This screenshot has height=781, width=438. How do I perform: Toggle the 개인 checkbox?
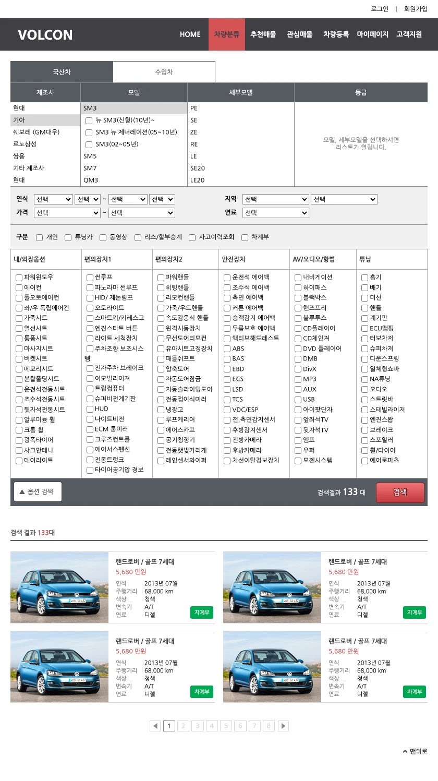[x=39, y=237]
